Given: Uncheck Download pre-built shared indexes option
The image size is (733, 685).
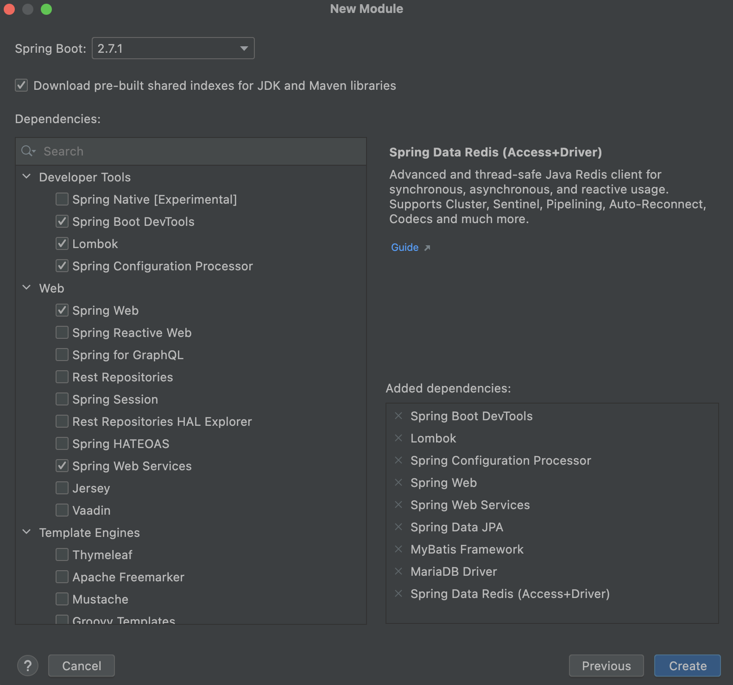Looking at the screenshot, I should (x=21, y=85).
